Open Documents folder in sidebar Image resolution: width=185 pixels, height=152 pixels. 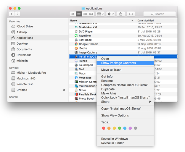pos(38,49)
